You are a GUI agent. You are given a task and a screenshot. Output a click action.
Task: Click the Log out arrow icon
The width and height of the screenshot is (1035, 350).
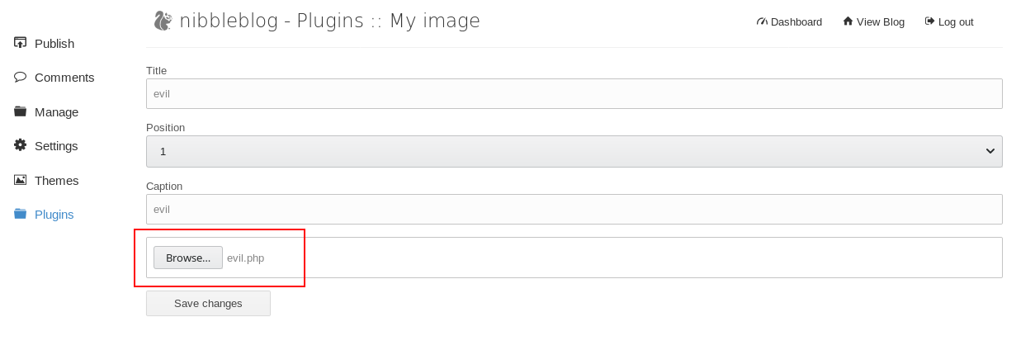[x=929, y=21]
